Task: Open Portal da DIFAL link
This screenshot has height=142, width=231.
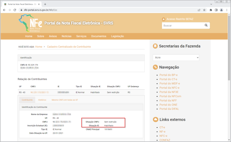Action: [x=169, y=109]
